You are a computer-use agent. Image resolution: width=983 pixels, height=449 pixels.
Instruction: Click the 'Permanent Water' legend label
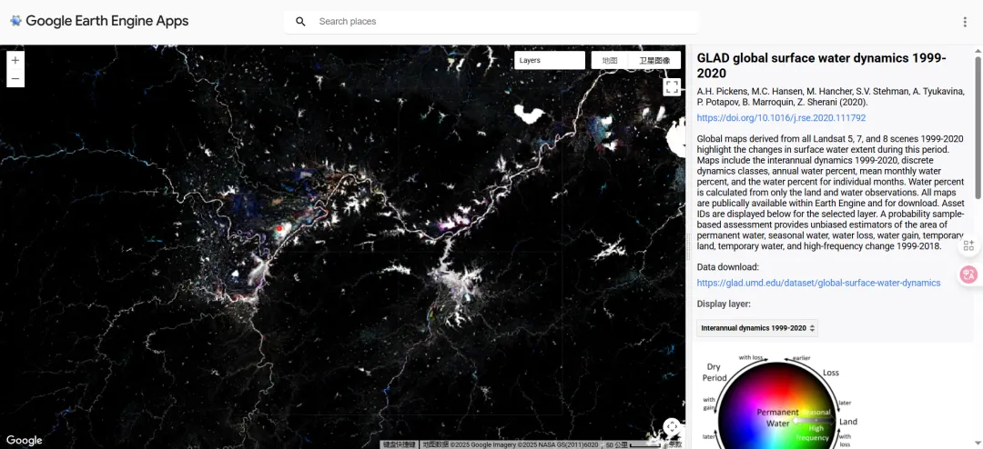[x=778, y=418]
